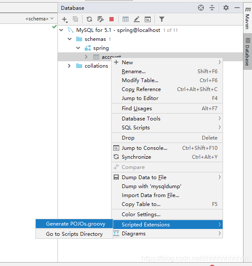
Task: Open Data Source Properties wrench icon
Action: (x=100, y=19)
